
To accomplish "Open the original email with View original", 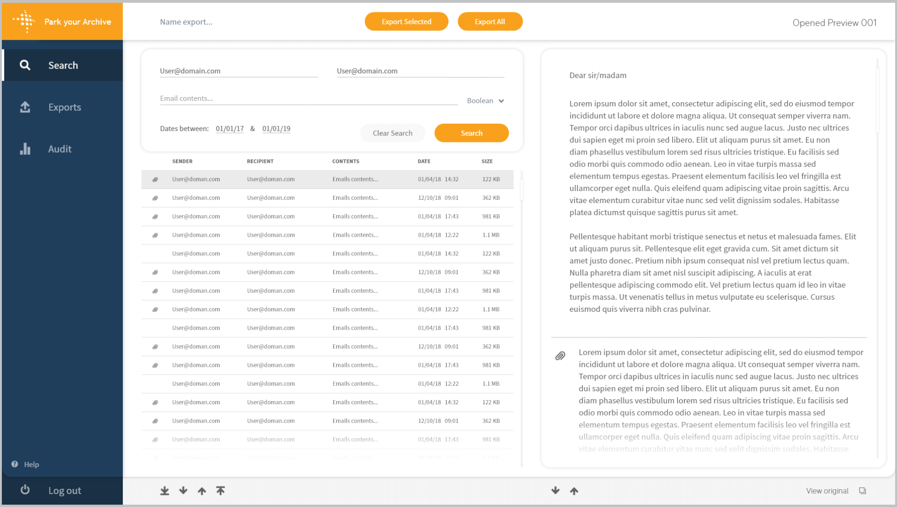I will (827, 491).
